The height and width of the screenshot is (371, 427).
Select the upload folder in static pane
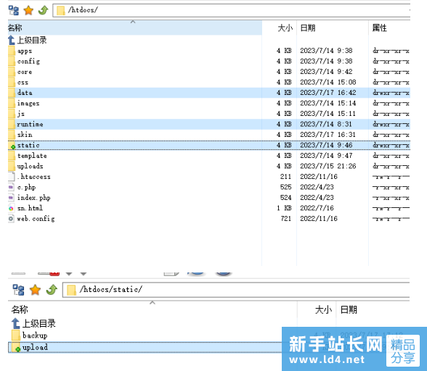(145, 347)
